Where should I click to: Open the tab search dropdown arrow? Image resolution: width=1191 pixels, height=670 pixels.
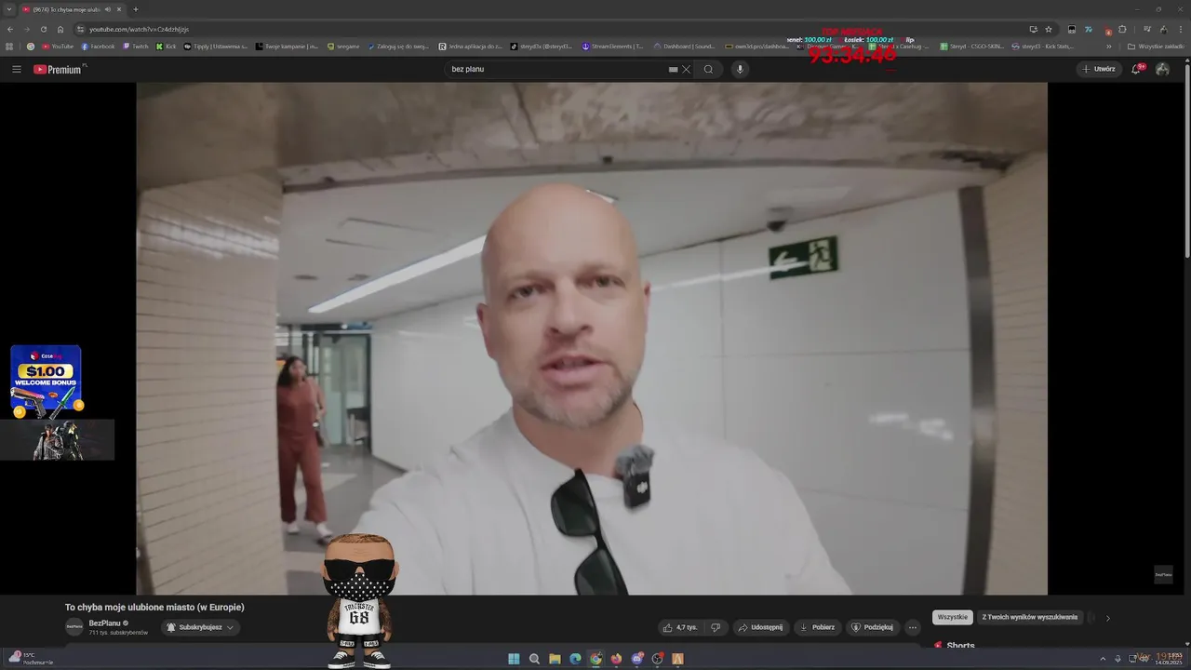point(8,9)
